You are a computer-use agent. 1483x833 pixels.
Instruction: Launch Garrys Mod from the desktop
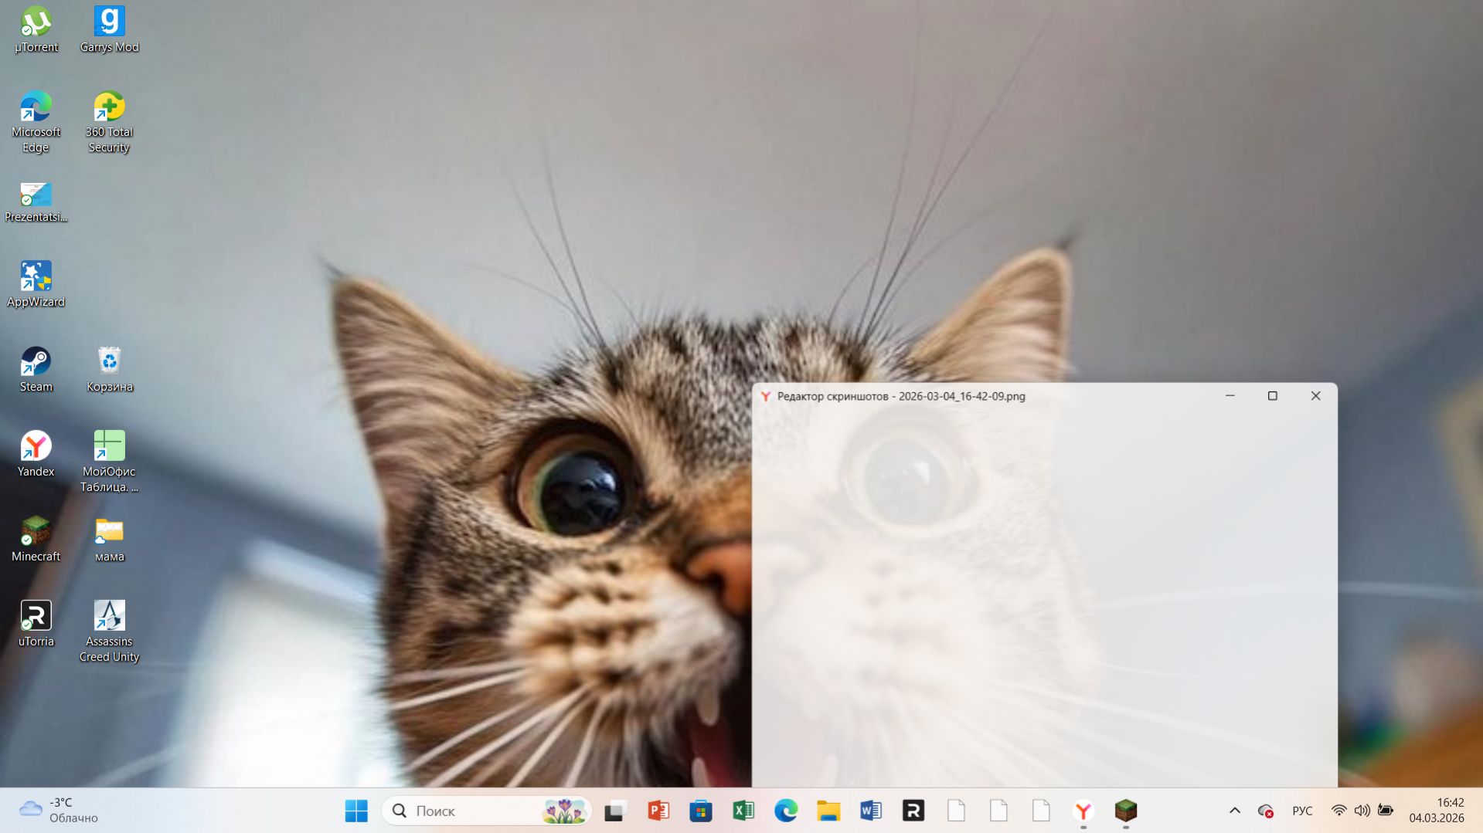(x=109, y=31)
